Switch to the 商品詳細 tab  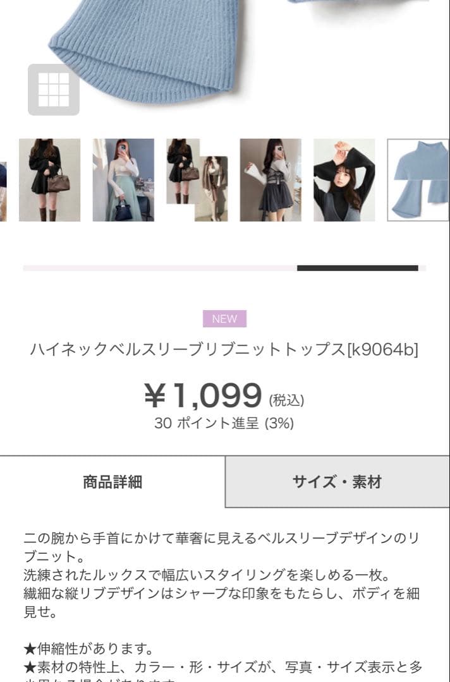pyautogui.click(x=113, y=482)
